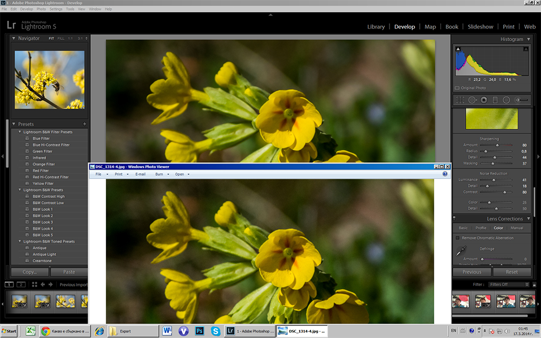Image resolution: width=541 pixels, height=338 pixels.
Task: Open Word from the taskbar
Action: [x=167, y=331]
